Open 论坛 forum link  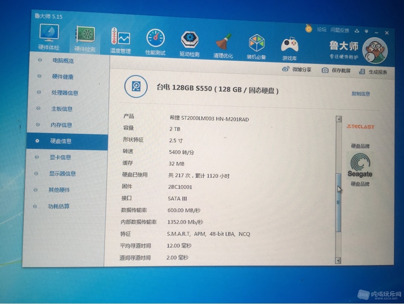(322, 29)
